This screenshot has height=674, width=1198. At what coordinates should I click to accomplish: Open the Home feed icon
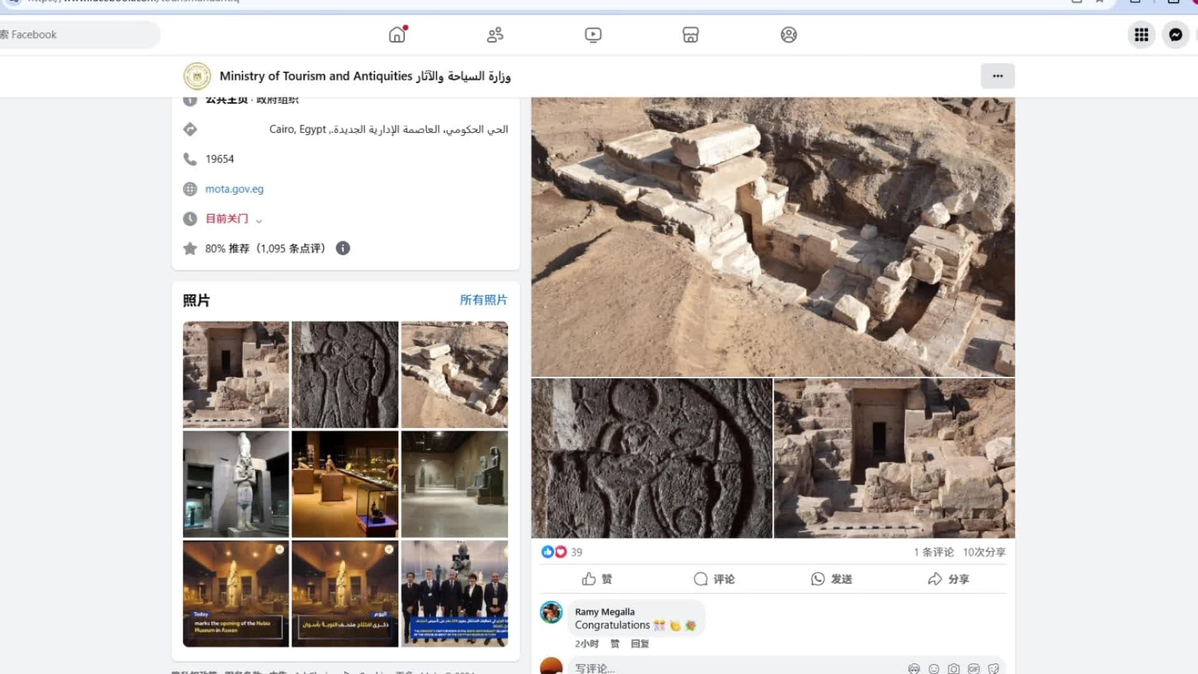click(x=397, y=35)
